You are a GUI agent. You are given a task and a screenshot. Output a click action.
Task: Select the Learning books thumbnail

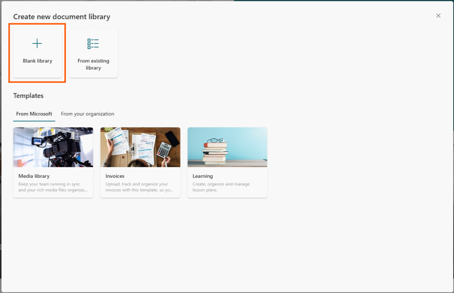(x=227, y=147)
